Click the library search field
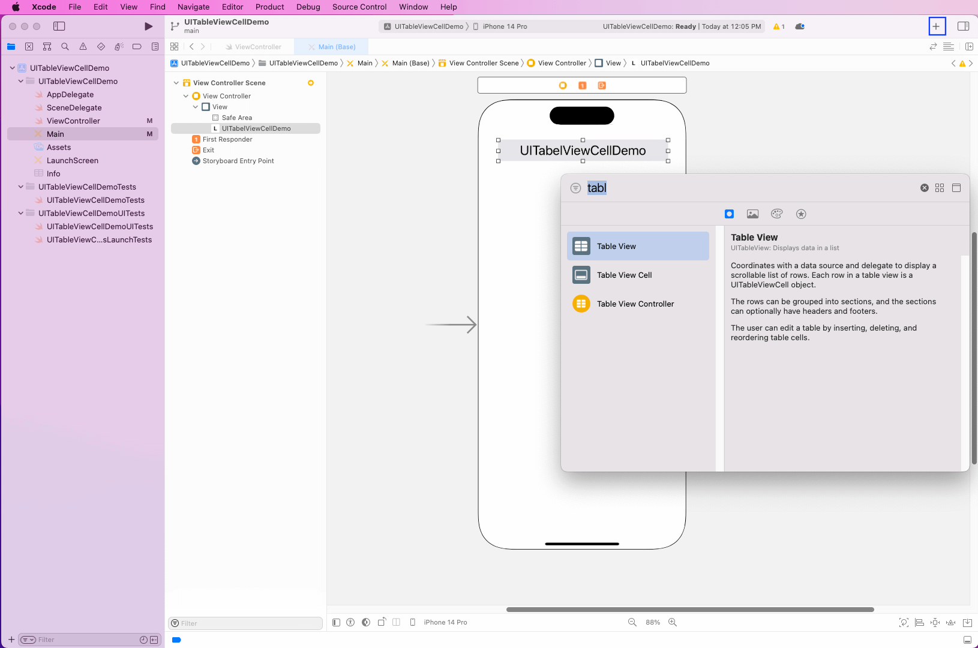The image size is (978, 648). tap(750, 188)
